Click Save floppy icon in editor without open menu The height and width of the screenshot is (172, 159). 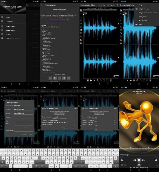coord(81,10)
